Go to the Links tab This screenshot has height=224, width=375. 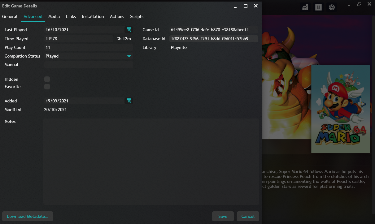pos(71,16)
